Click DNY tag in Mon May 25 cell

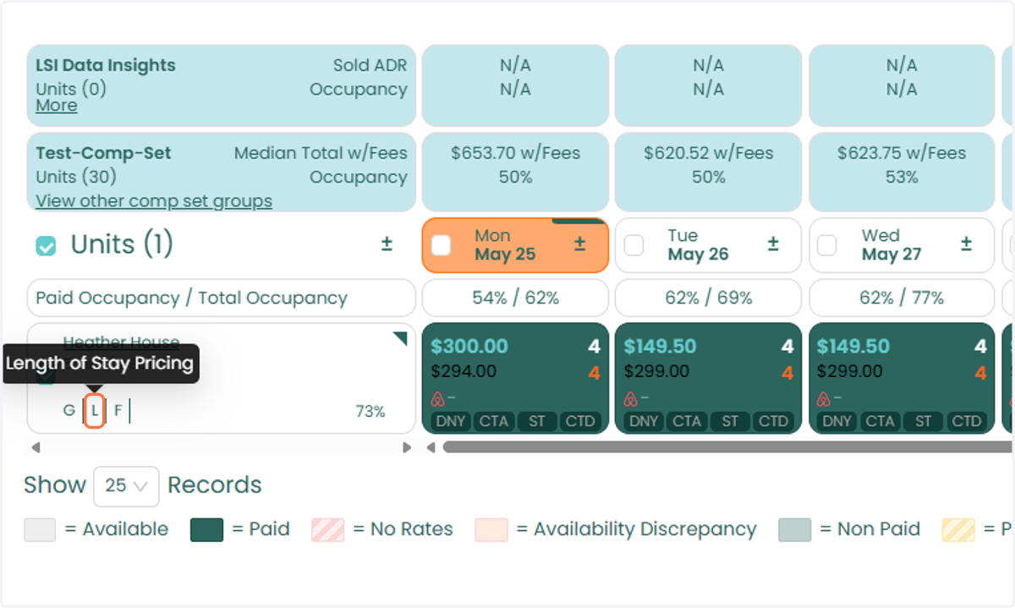(x=451, y=421)
